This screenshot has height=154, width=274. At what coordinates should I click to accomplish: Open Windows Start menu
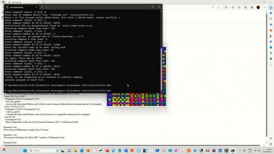pos(25,151)
